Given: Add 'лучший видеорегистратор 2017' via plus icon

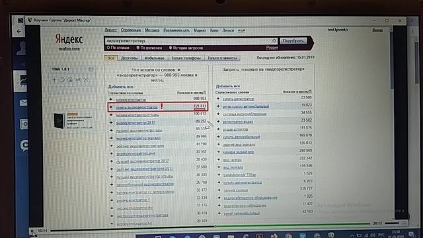Looking at the screenshot, I should click(112, 161).
